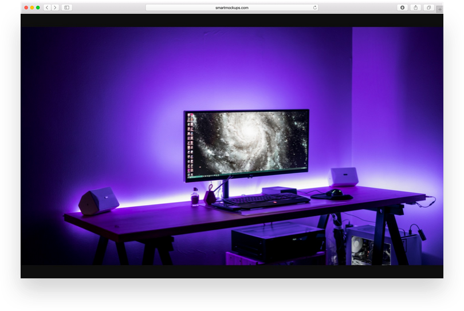464x311 pixels.
Task: Enter full screen with green button
Action: 38,7
